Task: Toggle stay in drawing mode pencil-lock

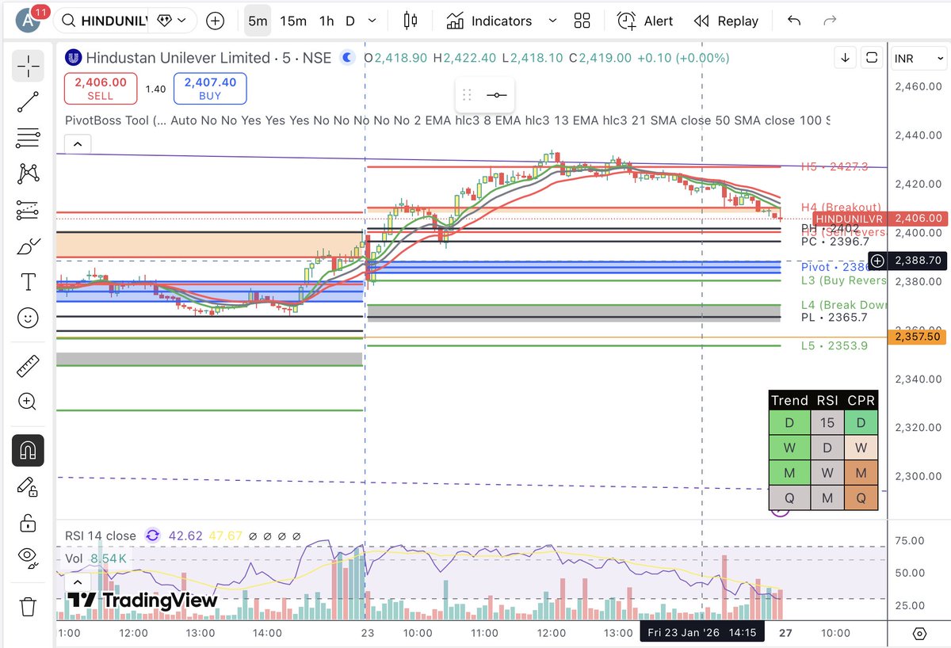Action: point(28,486)
